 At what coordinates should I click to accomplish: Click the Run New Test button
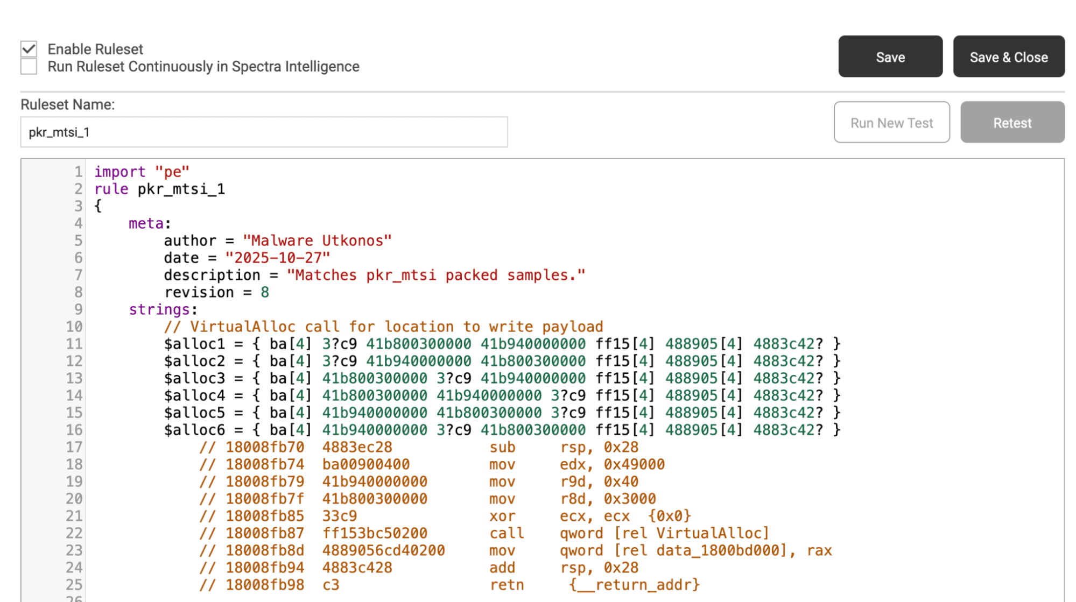pos(891,123)
